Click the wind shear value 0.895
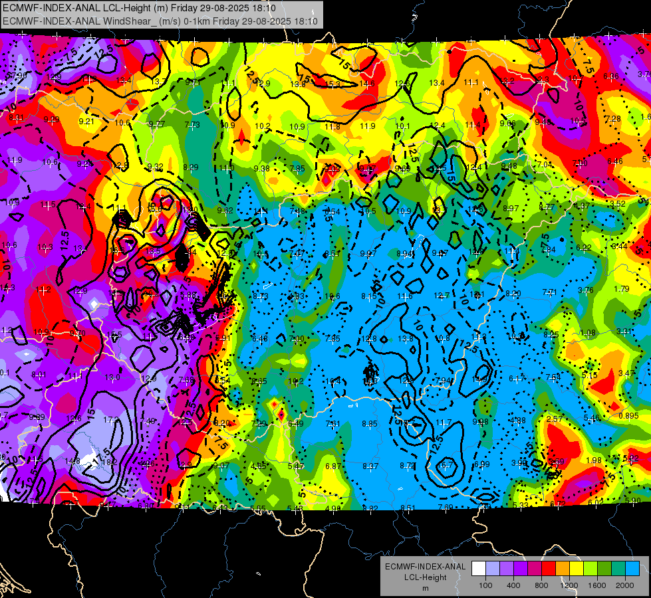 628,416
